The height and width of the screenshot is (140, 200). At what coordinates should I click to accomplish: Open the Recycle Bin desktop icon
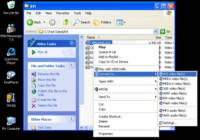pyautogui.click(x=11, y=8)
